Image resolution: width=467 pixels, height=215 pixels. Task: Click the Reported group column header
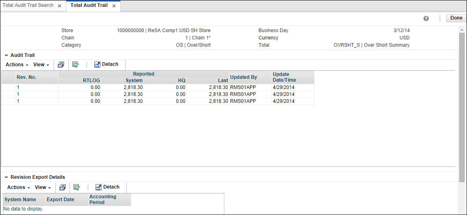143,74
